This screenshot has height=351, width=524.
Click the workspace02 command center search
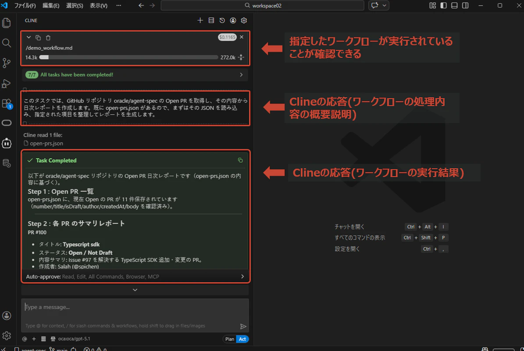(262, 5)
